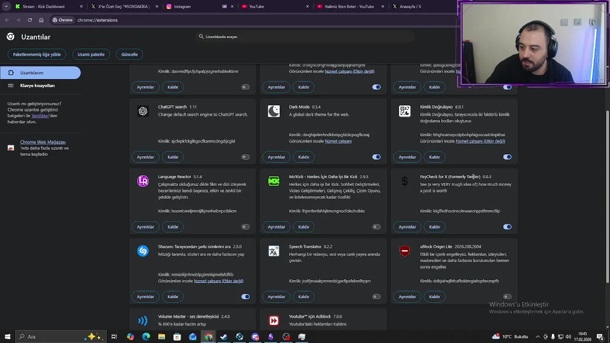Click the Volume Master sound-wave icon
This screenshot has height=343, width=610.
pyautogui.click(x=143, y=321)
